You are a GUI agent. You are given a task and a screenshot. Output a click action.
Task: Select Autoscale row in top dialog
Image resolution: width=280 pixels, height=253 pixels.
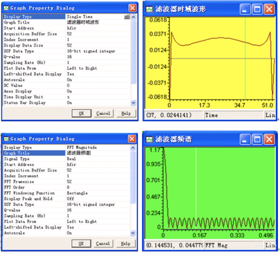coord(66,80)
